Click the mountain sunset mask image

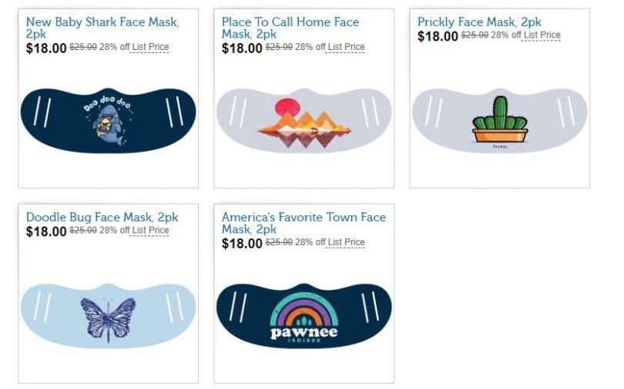(304, 120)
